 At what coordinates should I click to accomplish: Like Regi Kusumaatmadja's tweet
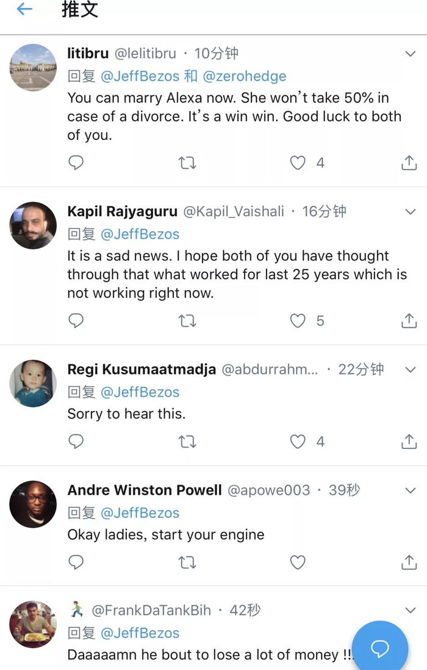[x=298, y=442]
